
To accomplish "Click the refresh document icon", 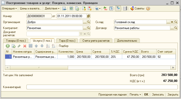I will click(x=71, y=8).
